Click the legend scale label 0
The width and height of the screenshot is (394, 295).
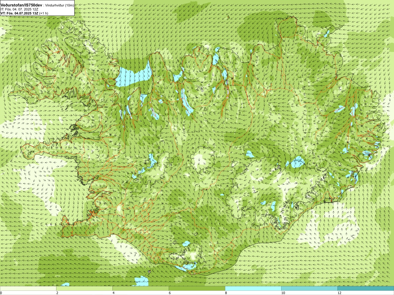click(1, 293)
